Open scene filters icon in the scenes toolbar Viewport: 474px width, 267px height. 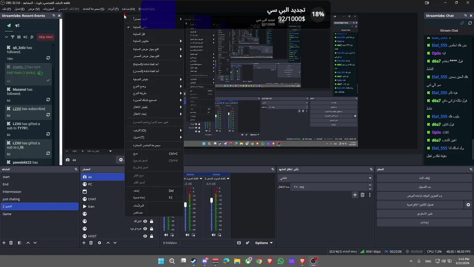pos(20,243)
